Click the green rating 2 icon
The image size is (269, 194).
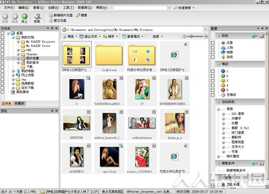click(x=223, y=76)
